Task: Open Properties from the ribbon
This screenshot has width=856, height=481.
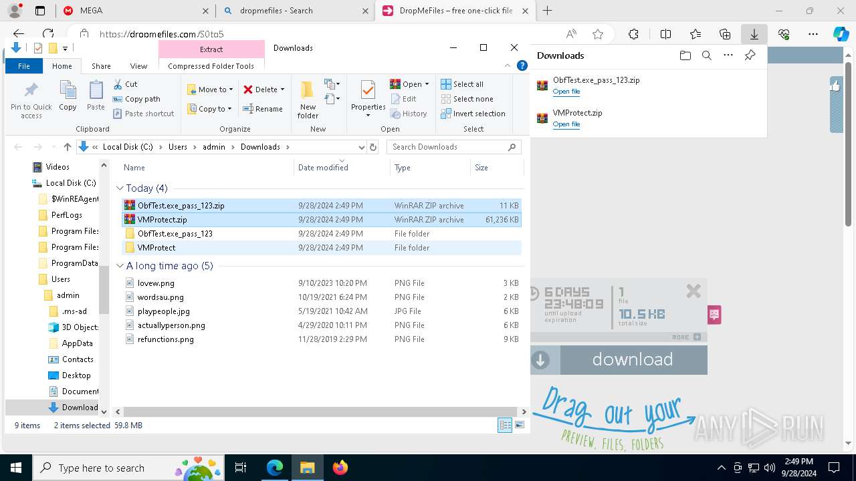Action: [x=368, y=100]
